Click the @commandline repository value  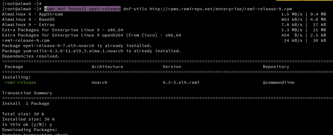[279, 82]
